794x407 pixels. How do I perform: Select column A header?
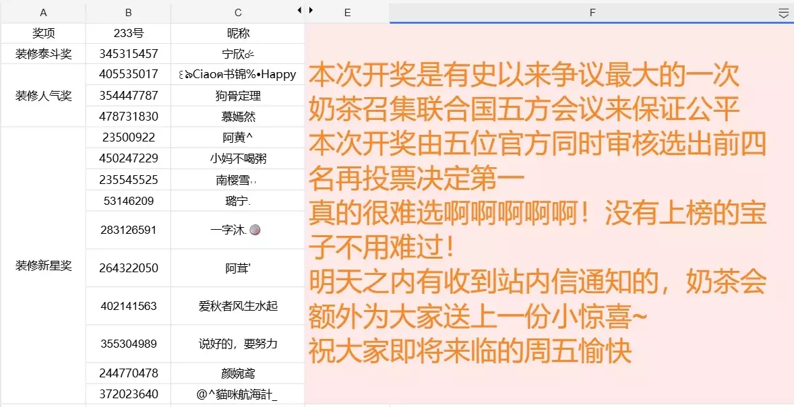(x=43, y=13)
